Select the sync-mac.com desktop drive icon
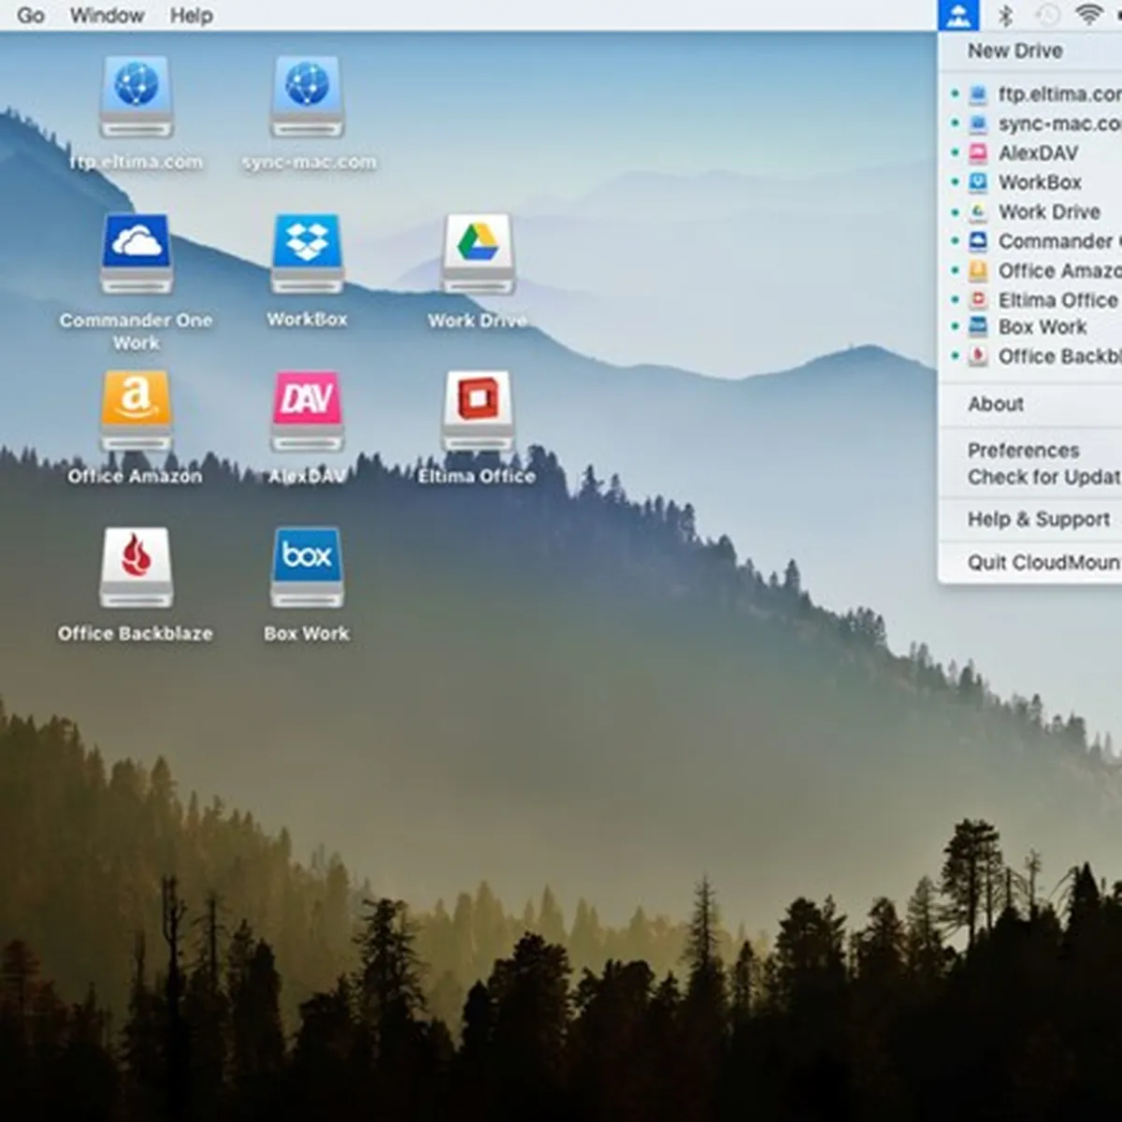The image size is (1122, 1122). pyautogui.click(x=308, y=96)
